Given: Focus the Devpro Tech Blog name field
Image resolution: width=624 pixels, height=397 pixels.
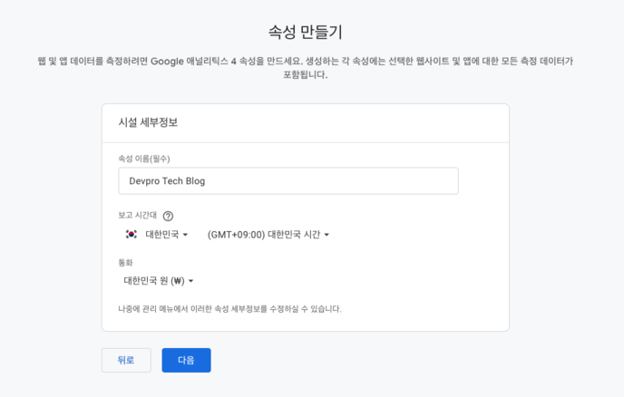Looking at the screenshot, I should (x=288, y=181).
